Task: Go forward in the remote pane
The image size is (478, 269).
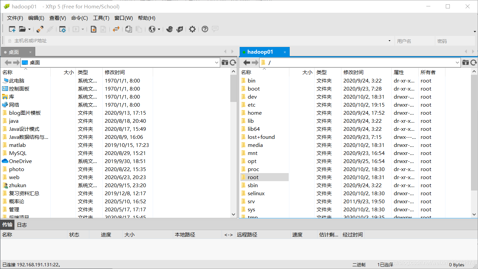Action: (x=255, y=62)
